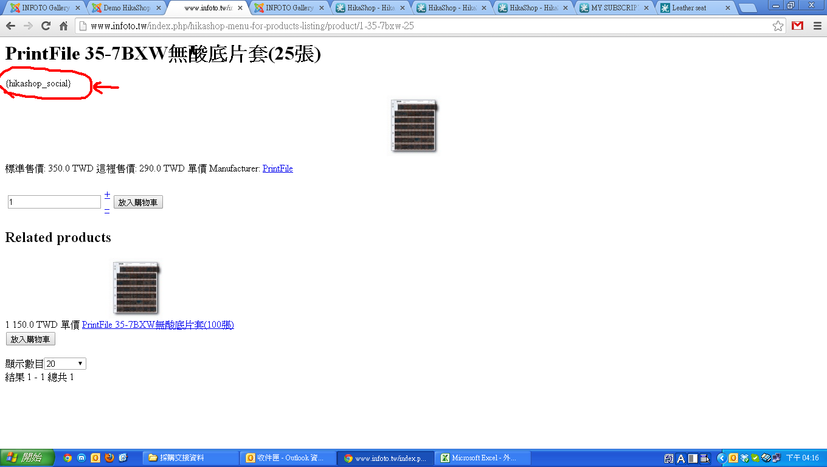Expand the 顯示數目 dropdown

point(65,364)
